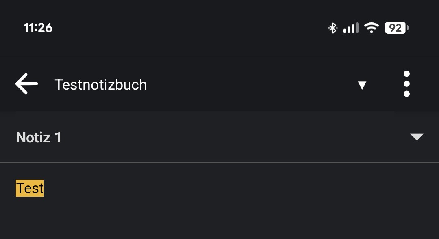The image size is (439, 239).
Task: Tap the cellular signal bars
Action: (351, 28)
